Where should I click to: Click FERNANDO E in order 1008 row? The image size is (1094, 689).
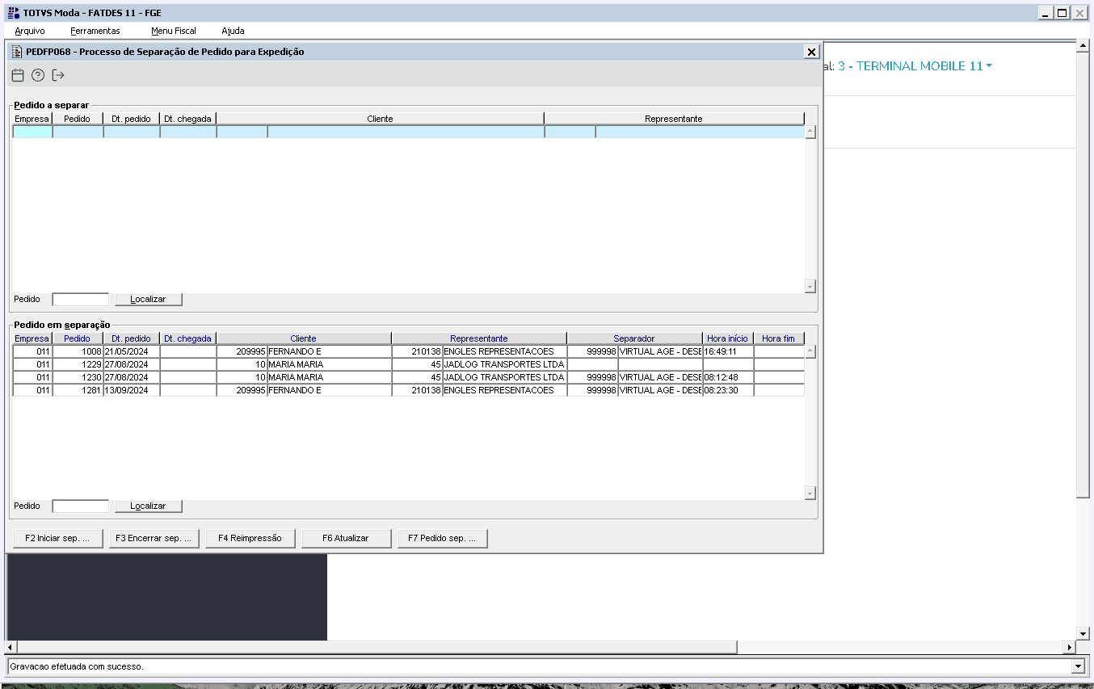[x=329, y=351]
